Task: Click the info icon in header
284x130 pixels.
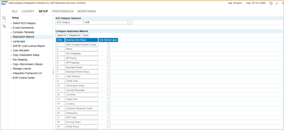Action: (x=276, y=3)
